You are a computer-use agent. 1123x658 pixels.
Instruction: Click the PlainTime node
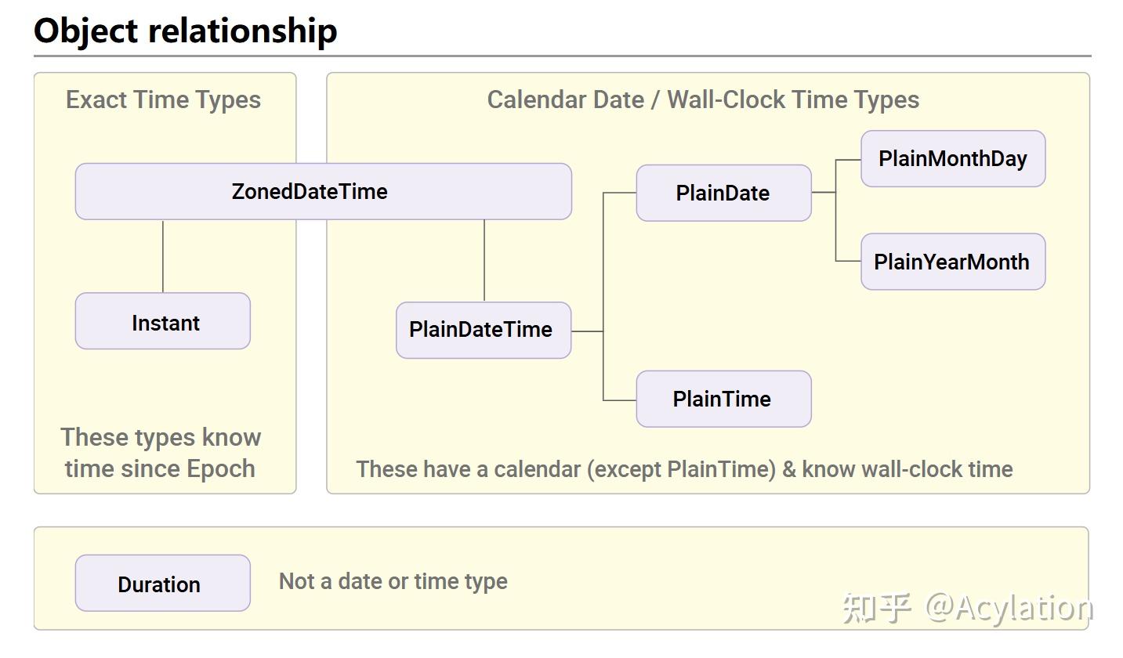click(x=723, y=399)
